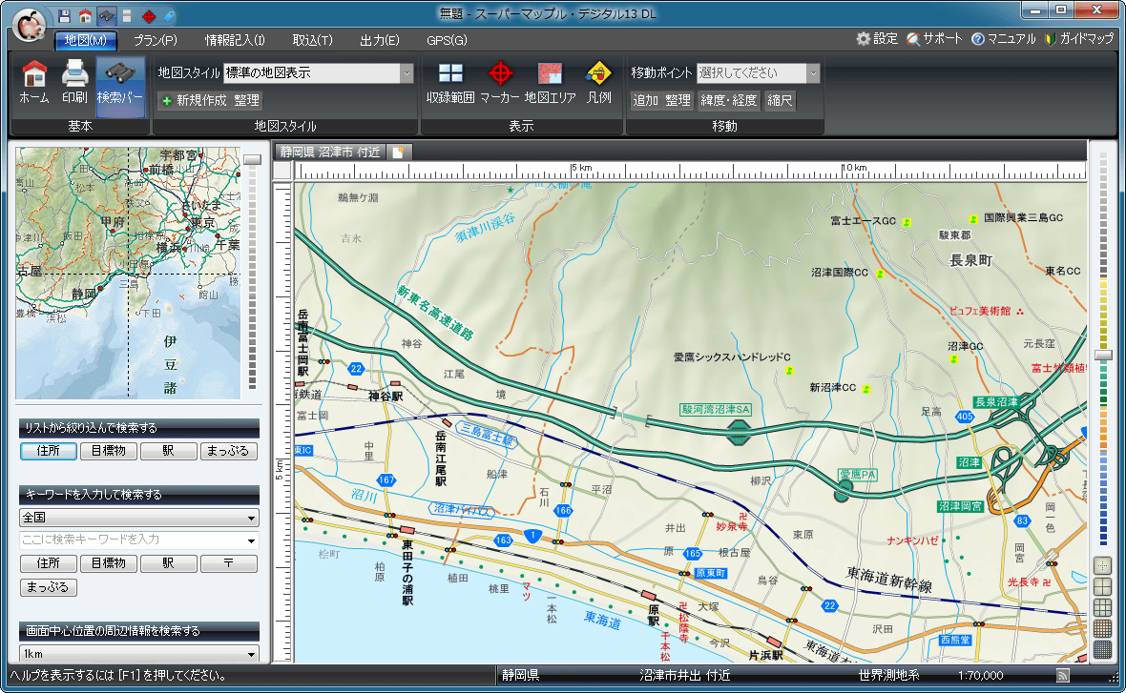Screen dimensions: 1126x693
Task: Open 設定 gear settings
Action: (877, 39)
